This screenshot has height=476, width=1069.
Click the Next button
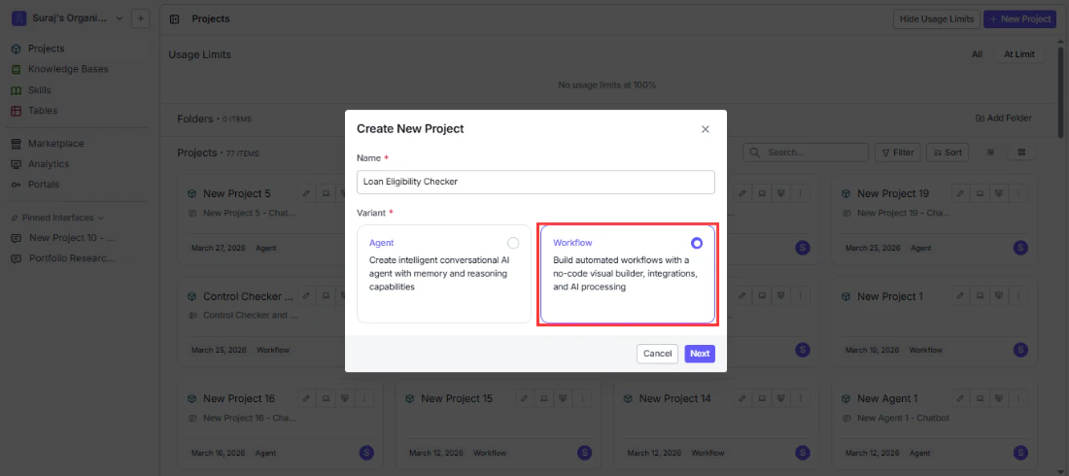[700, 354]
